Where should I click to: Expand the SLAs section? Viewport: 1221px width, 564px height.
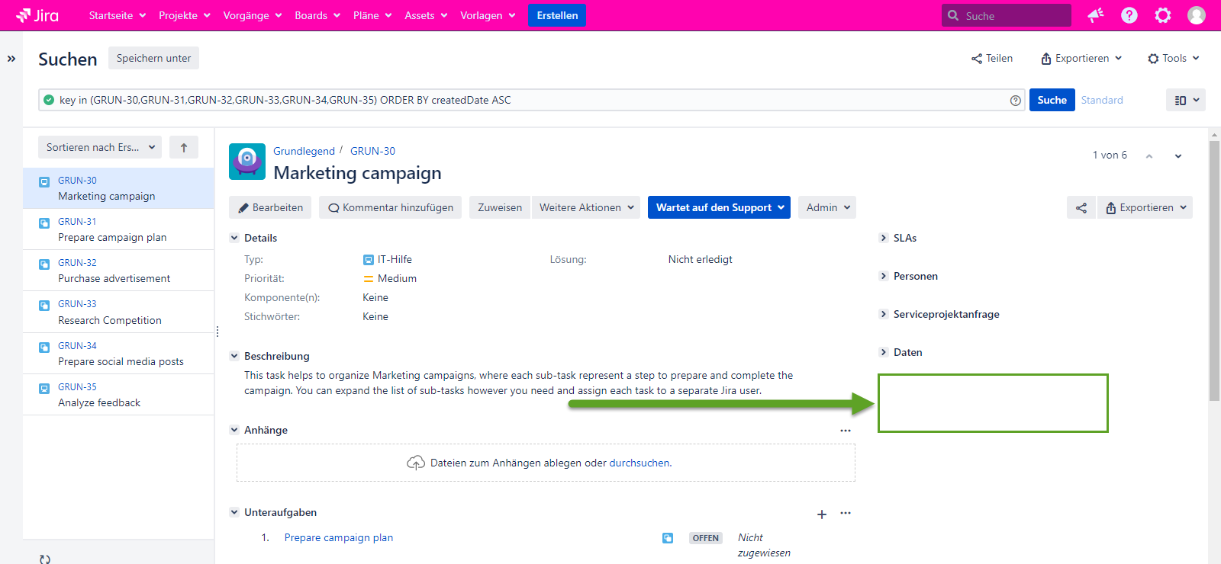(x=884, y=238)
